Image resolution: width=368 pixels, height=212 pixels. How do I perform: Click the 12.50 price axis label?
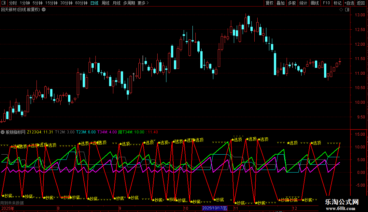[360, 30]
